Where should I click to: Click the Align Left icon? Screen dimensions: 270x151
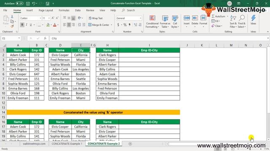coord(65,25)
